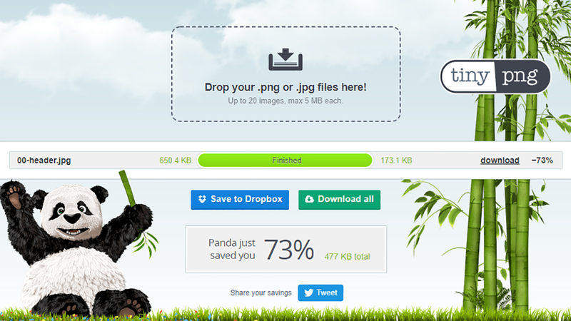571x321 pixels.
Task: Tweet your savings
Action: (320, 292)
